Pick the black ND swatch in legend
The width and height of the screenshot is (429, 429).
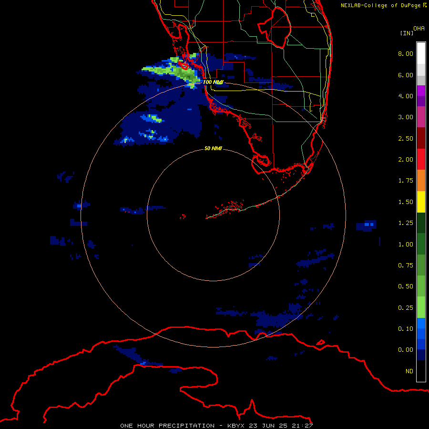pos(421,371)
